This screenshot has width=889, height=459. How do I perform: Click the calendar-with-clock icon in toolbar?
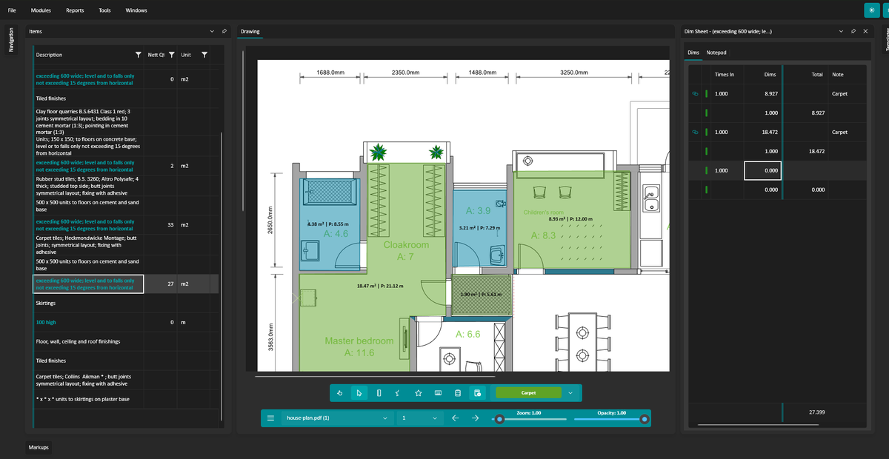(x=478, y=393)
